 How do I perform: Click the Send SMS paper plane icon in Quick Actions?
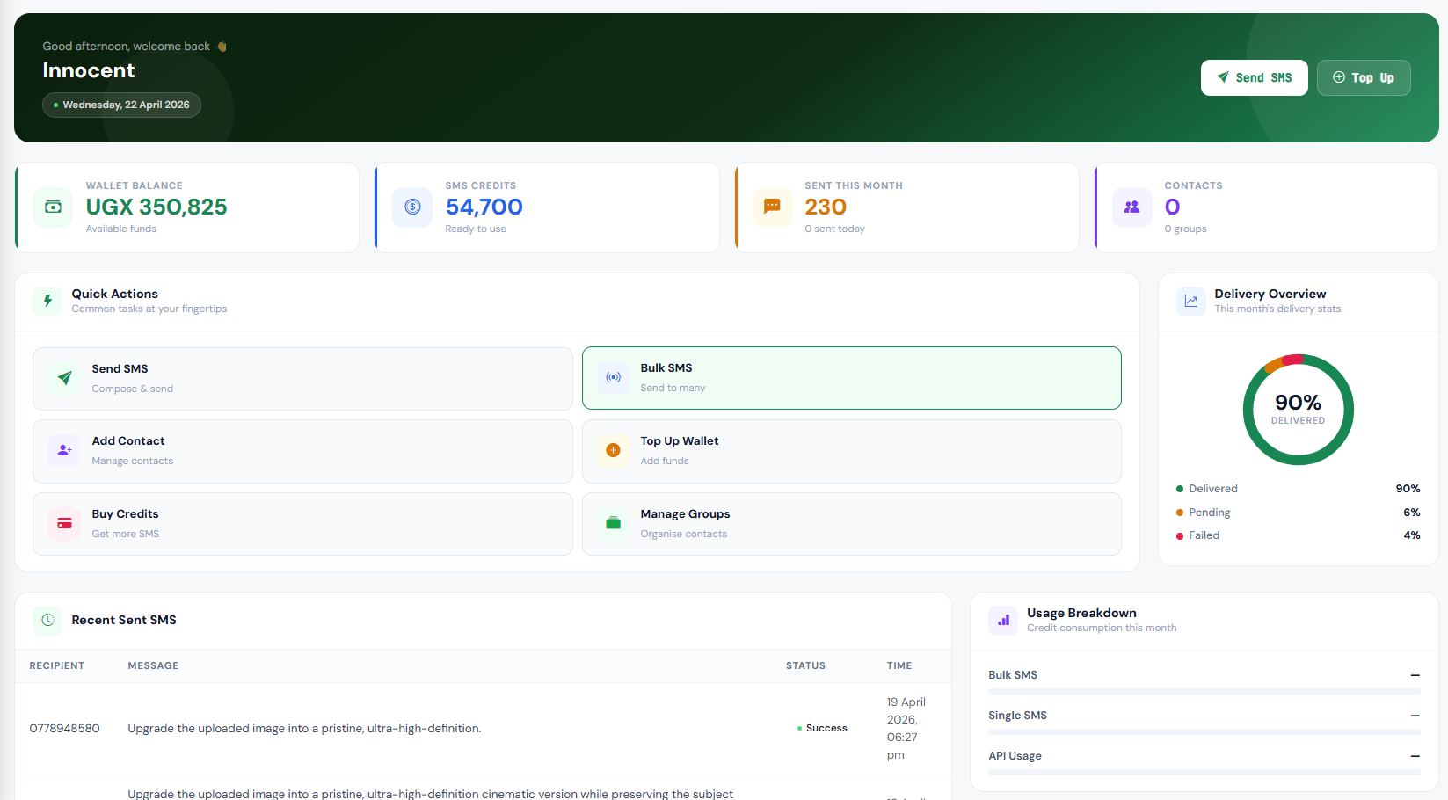64,378
